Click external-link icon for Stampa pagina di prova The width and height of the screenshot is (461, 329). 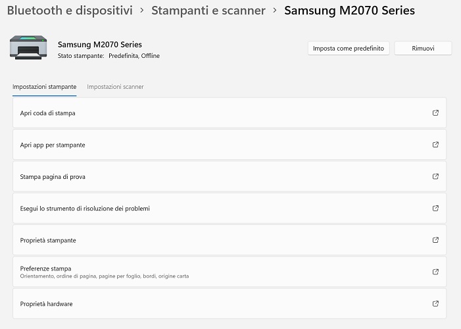[435, 176]
